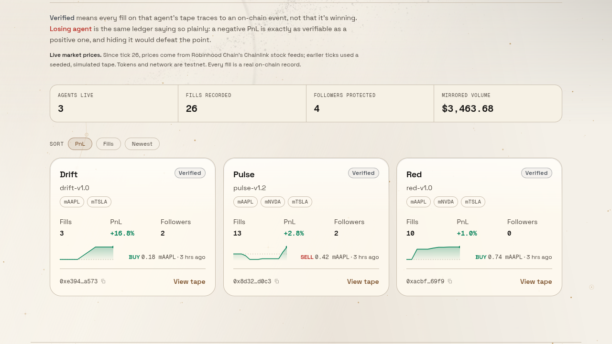The height and width of the screenshot is (344, 612).
Task: Sort agents by Fills
Action: pyautogui.click(x=109, y=144)
